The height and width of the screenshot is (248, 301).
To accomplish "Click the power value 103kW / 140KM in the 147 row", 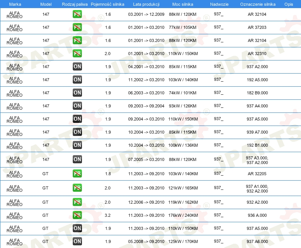I will (183, 80).
